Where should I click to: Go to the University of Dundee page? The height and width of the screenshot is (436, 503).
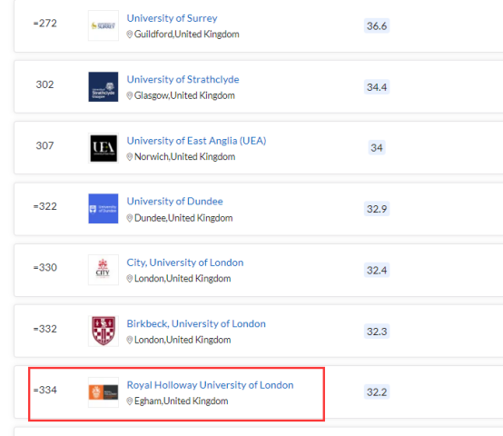pos(175,201)
